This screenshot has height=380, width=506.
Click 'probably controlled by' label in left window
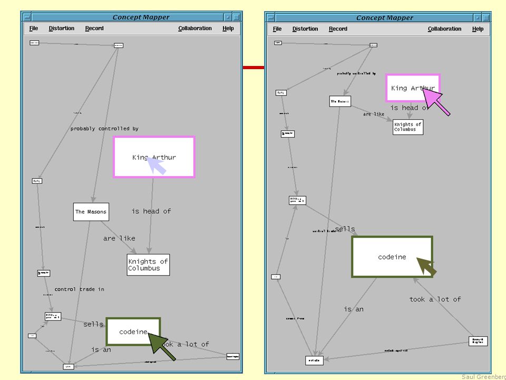104,129
